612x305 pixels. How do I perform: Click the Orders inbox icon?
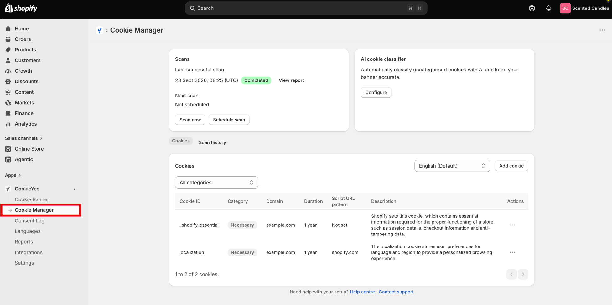(8, 39)
